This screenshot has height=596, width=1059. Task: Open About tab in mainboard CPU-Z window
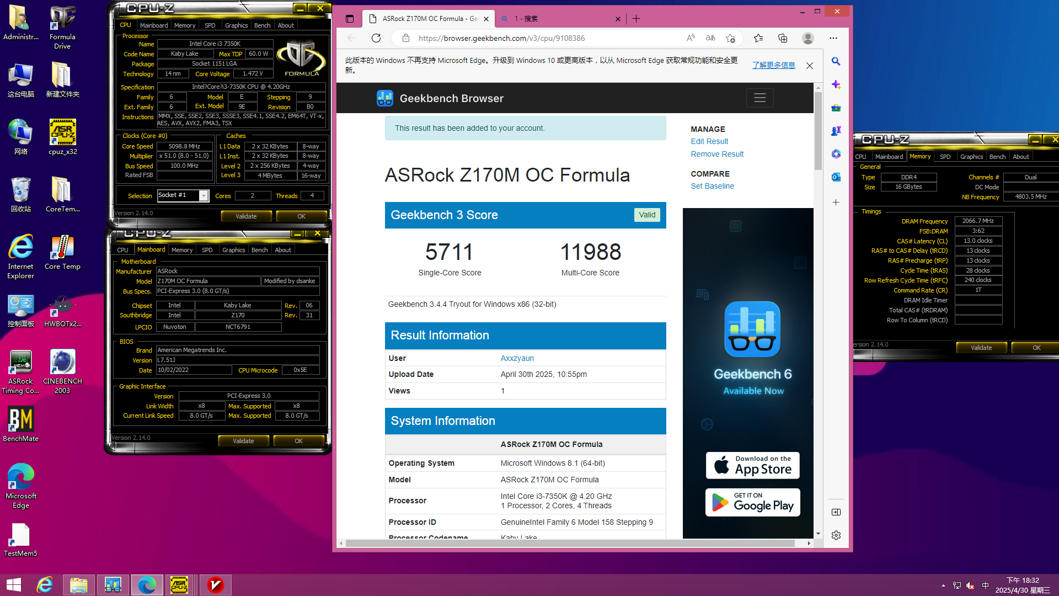tap(283, 250)
